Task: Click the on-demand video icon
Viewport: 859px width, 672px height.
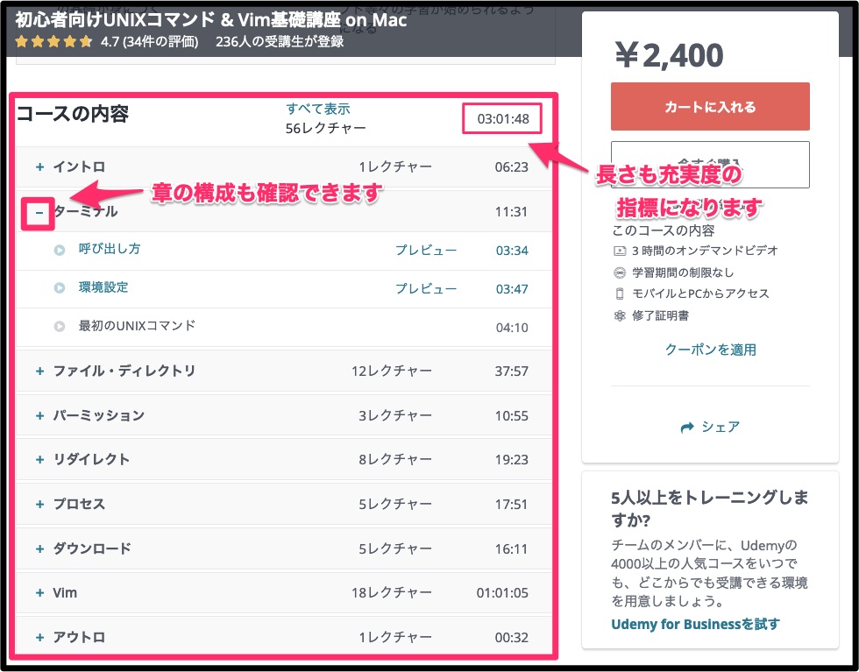Action: [x=620, y=251]
